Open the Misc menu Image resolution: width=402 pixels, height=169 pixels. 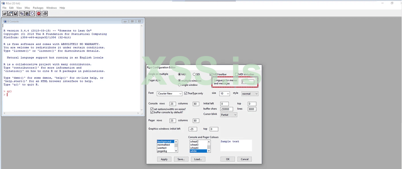coord(27,8)
